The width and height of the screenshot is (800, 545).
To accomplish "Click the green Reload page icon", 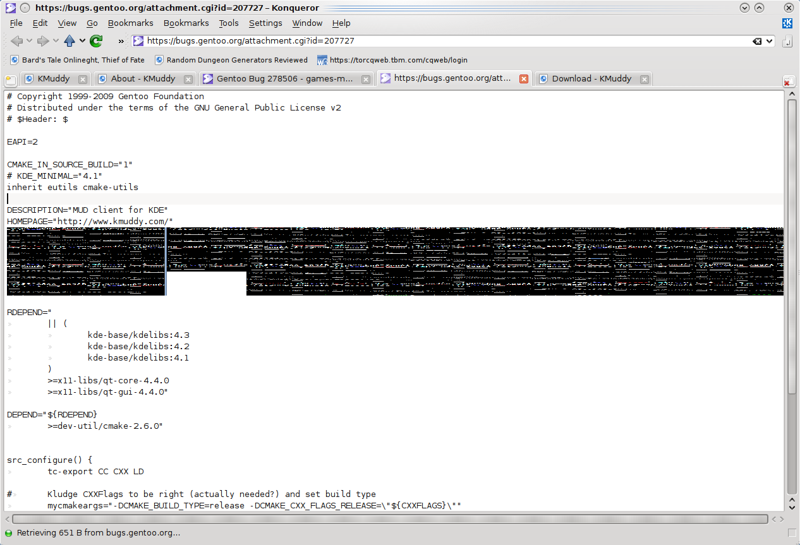I will [x=96, y=41].
